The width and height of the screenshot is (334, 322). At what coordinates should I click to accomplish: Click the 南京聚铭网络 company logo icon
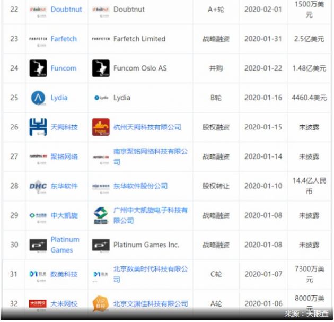(x=101, y=157)
